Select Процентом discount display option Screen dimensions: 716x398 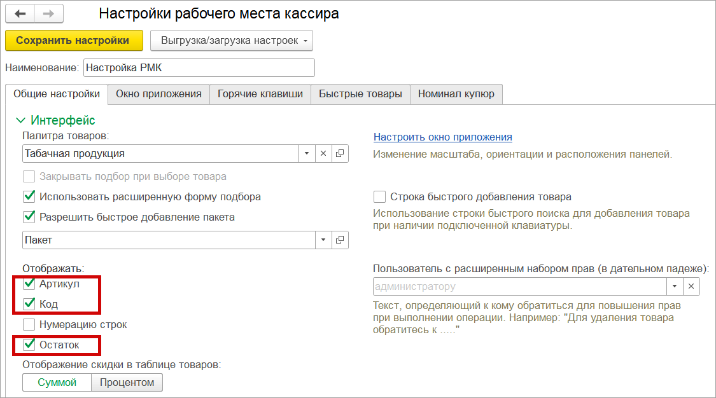click(x=127, y=382)
